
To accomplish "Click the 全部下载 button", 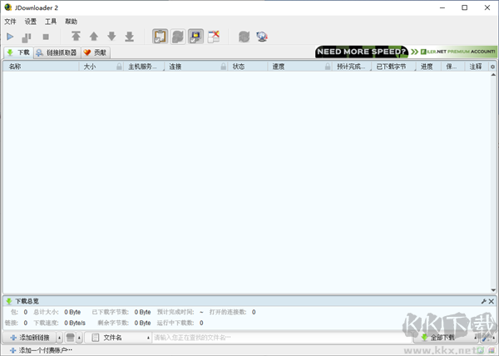I will pyautogui.click(x=442, y=338).
